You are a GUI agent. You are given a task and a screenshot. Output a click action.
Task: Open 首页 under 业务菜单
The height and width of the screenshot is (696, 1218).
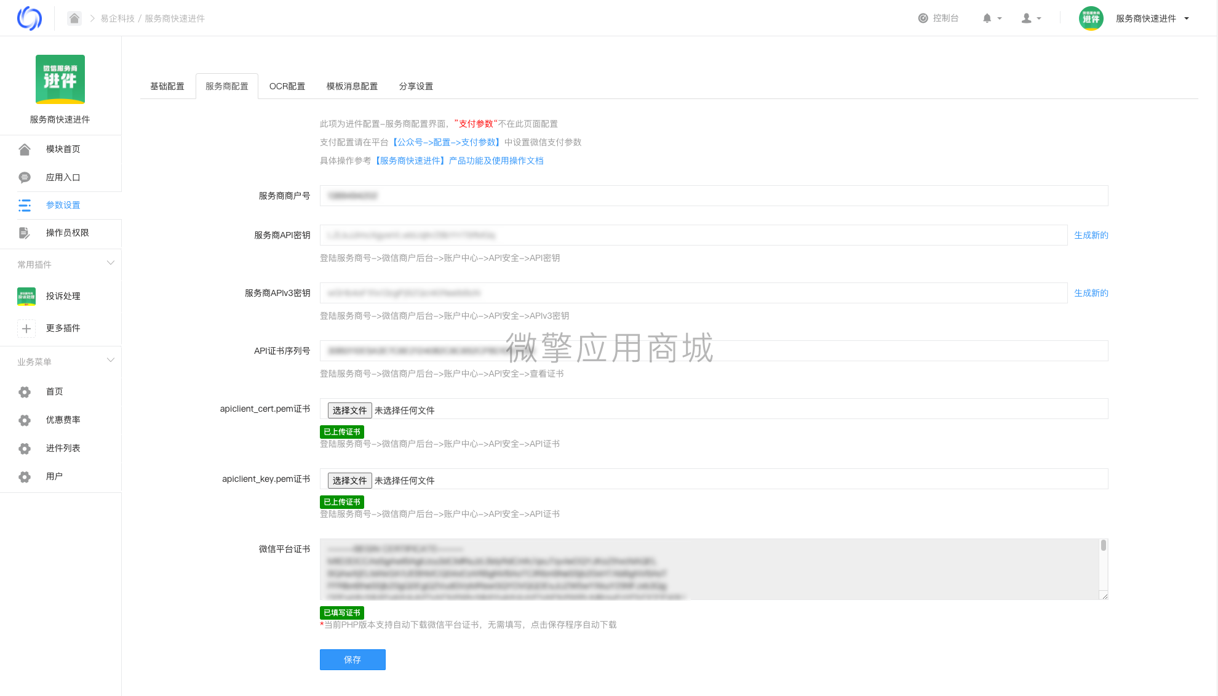(54, 391)
